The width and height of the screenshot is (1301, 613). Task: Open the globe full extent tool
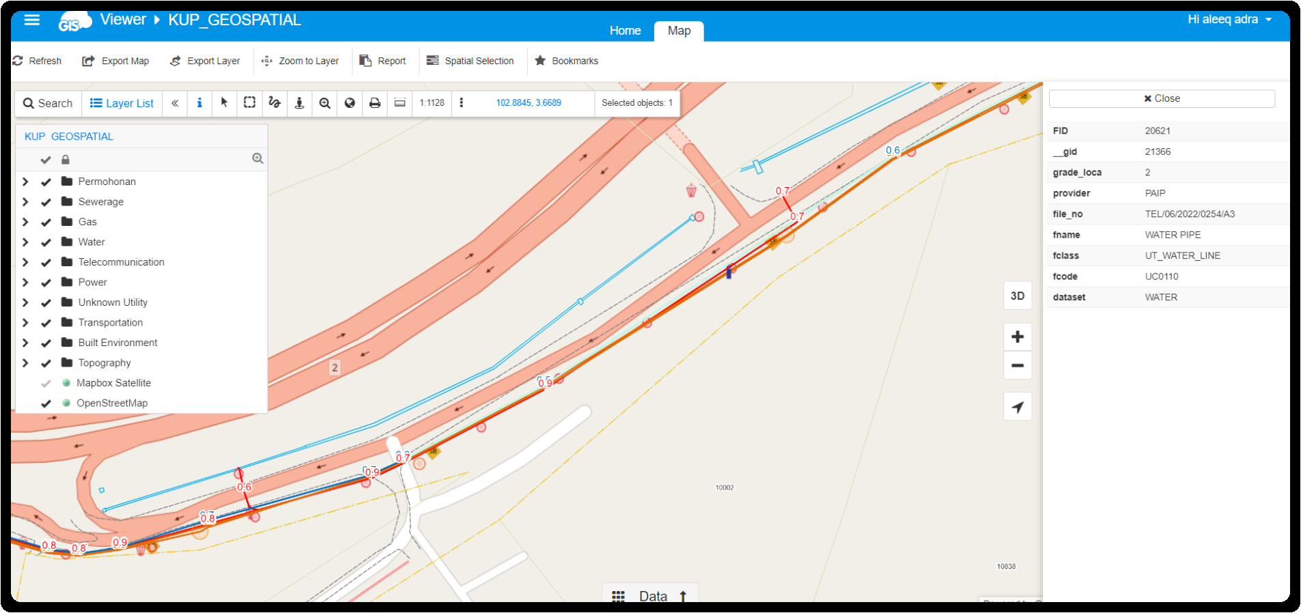pos(350,103)
